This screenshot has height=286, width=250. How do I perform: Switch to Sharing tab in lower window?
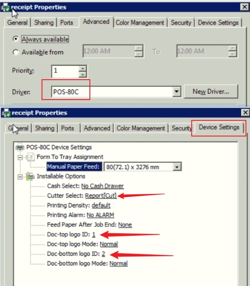(x=45, y=128)
